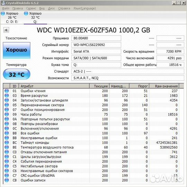Click the 32 °C temperature button
The image size is (187, 187).
coord(17,74)
